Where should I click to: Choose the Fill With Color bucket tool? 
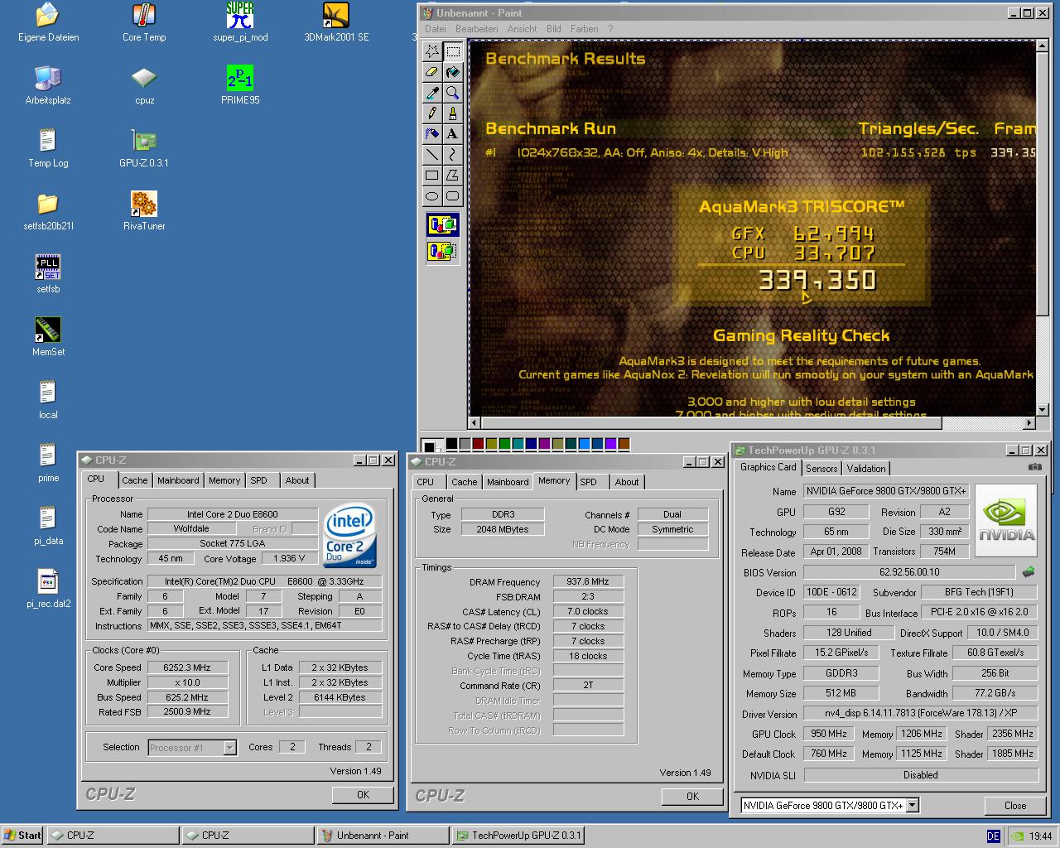click(x=452, y=72)
